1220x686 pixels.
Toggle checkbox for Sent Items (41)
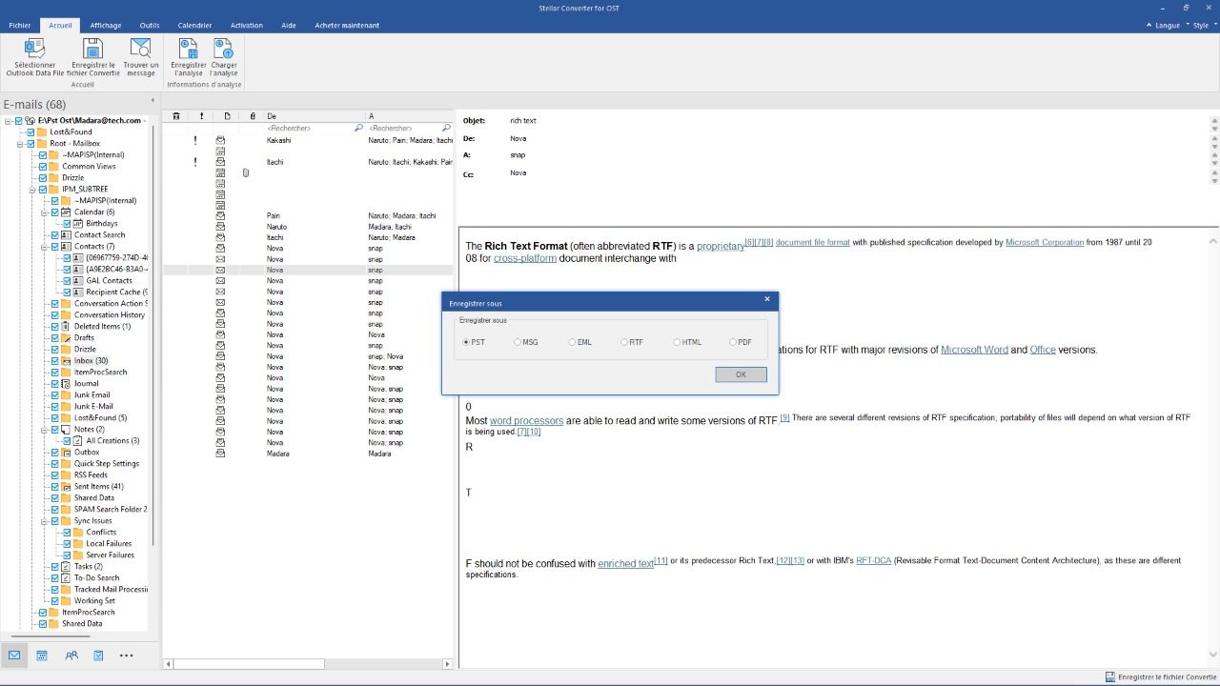(x=54, y=487)
